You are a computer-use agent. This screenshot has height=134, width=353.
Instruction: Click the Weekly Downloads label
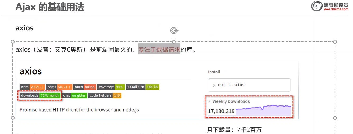231,101
